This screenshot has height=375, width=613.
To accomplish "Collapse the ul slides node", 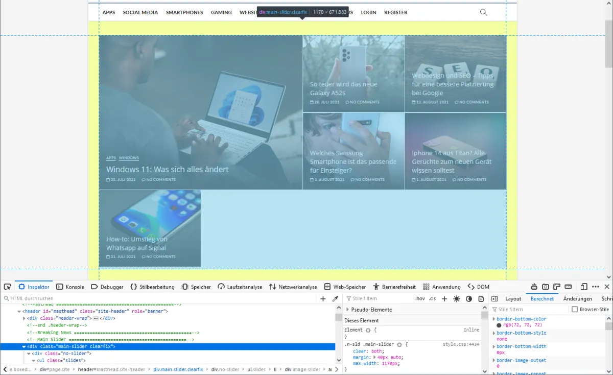I will click(x=34, y=361).
